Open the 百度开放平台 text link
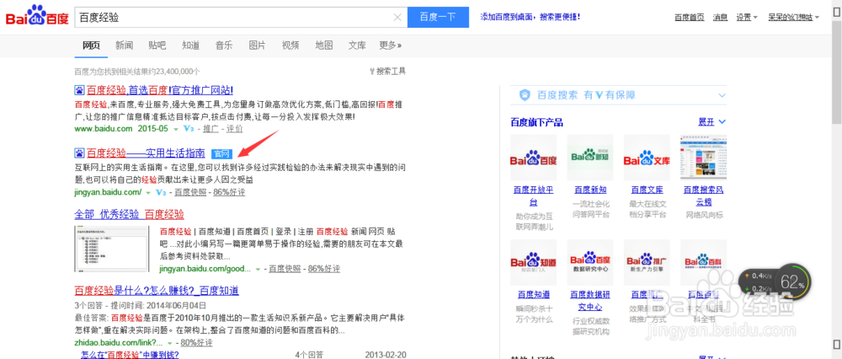 (533, 196)
